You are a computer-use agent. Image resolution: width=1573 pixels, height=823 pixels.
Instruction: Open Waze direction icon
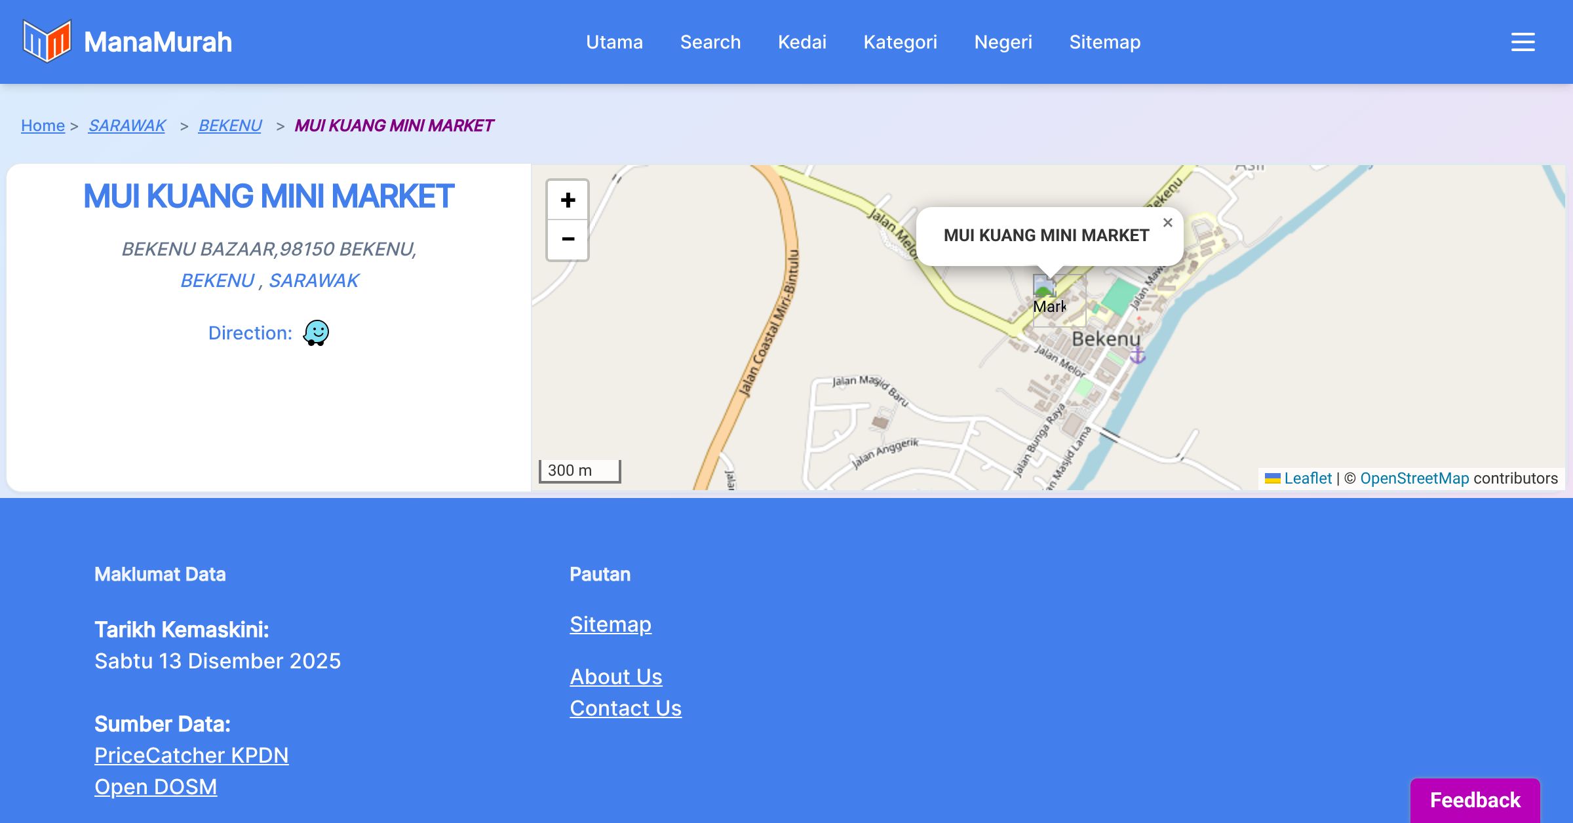point(316,333)
